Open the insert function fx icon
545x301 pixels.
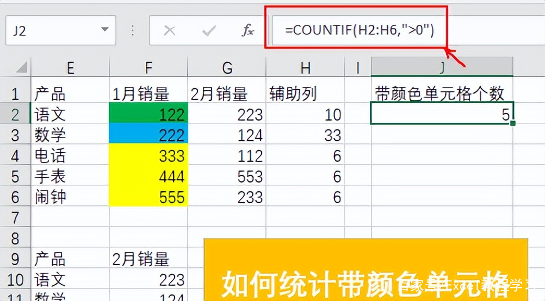click(x=248, y=30)
